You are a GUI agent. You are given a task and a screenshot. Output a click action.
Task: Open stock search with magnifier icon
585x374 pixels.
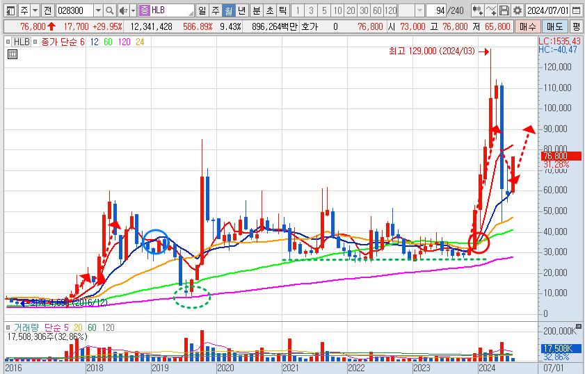[110, 10]
